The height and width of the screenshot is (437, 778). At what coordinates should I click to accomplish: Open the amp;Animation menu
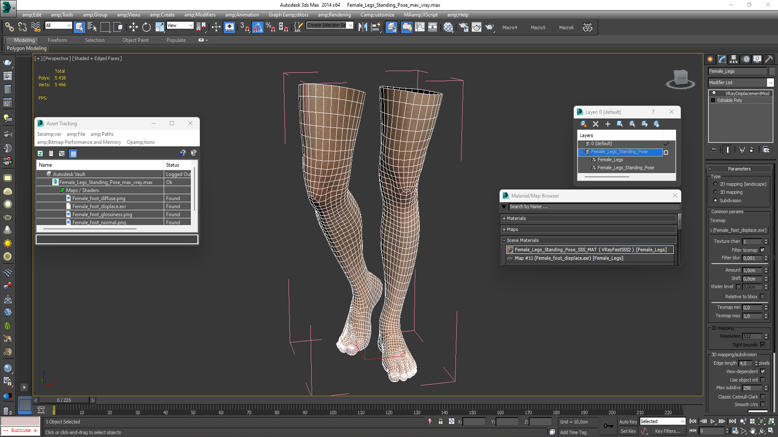click(x=242, y=15)
